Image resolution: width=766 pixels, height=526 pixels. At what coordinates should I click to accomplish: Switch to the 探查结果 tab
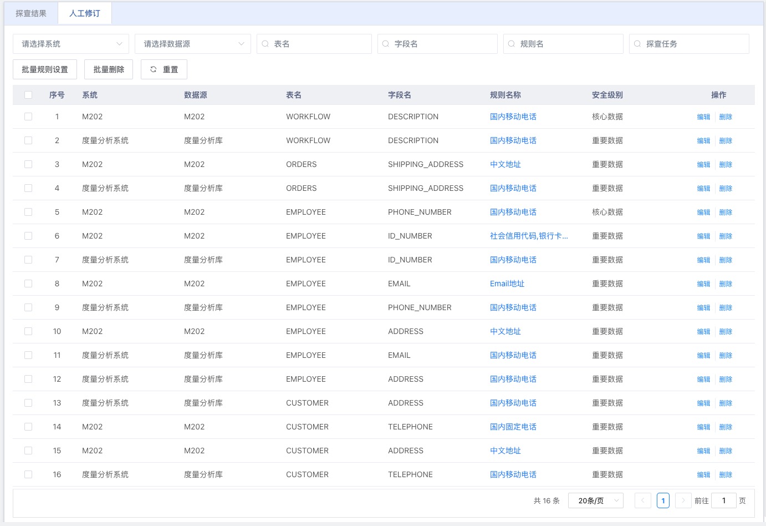click(31, 13)
